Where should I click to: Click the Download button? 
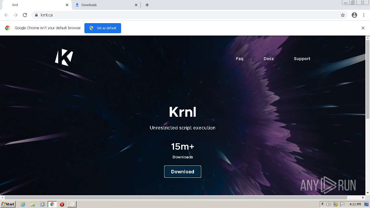pos(183,172)
